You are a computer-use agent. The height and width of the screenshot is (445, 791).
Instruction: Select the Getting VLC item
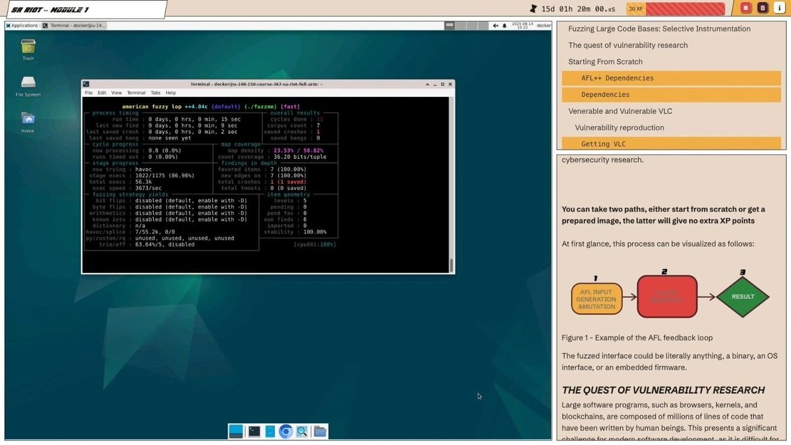[x=671, y=143]
